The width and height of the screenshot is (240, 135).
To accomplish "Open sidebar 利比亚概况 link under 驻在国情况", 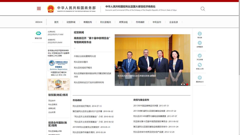I will (x=53, y=104).
